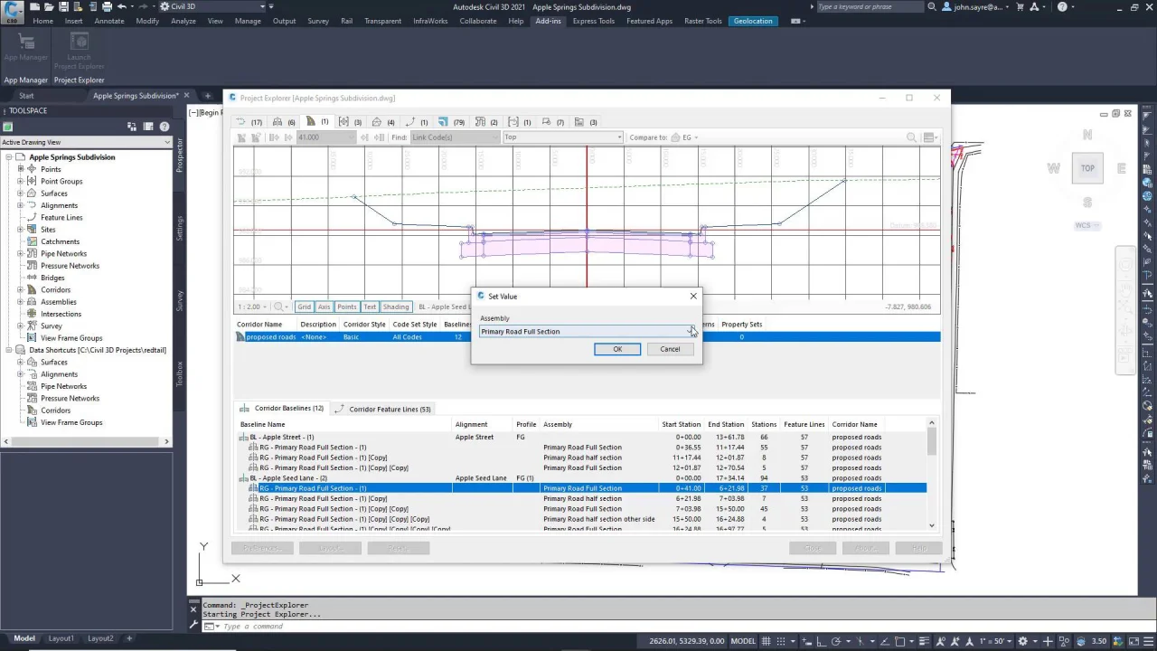
Task: Collapse the Apple Springs Subdivision tree node
Action: pos(9,157)
